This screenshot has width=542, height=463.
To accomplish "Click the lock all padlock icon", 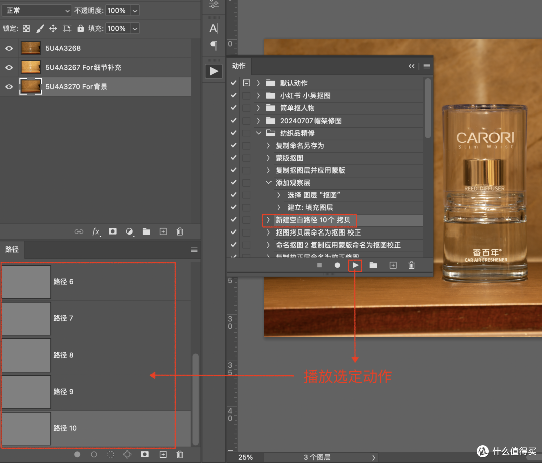I will [80, 28].
